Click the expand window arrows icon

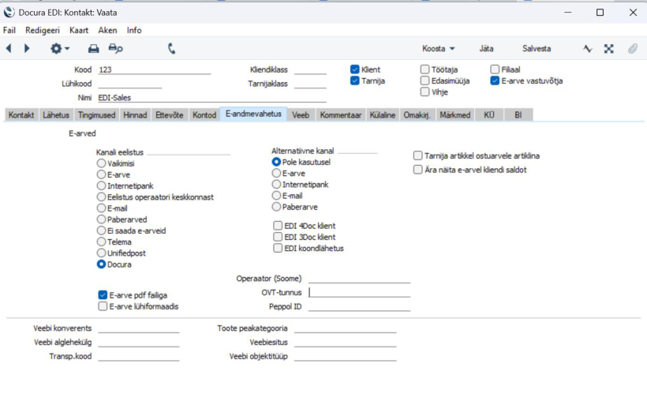(608, 49)
